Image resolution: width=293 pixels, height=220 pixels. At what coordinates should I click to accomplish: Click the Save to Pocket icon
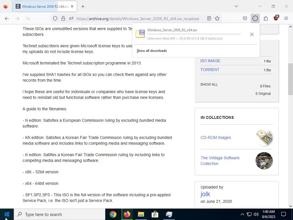click(x=245, y=18)
